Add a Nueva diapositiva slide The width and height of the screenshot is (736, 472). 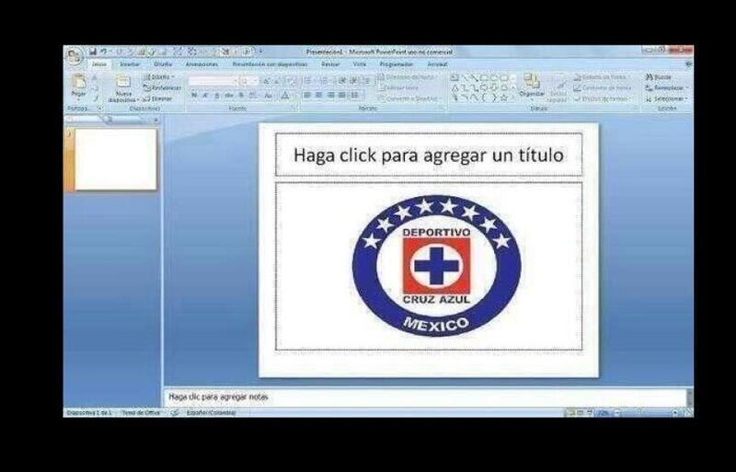pos(123,88)
